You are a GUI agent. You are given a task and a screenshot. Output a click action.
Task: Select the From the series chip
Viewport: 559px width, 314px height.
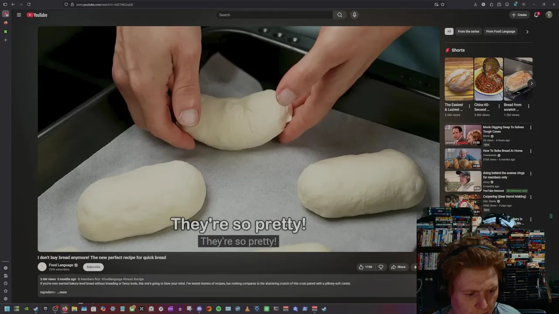tap(469, 31)
